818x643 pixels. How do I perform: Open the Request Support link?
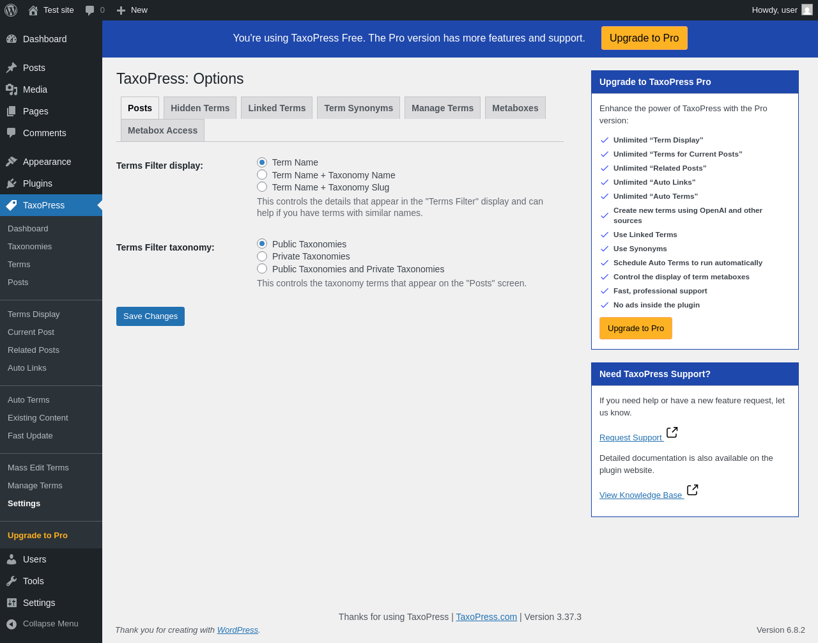[631, 437]
